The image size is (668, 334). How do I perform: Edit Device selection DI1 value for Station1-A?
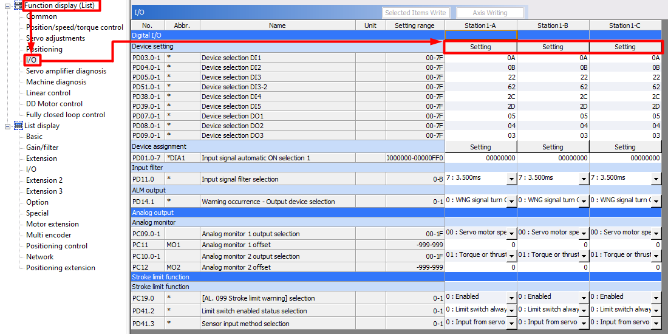coord(481,58)
